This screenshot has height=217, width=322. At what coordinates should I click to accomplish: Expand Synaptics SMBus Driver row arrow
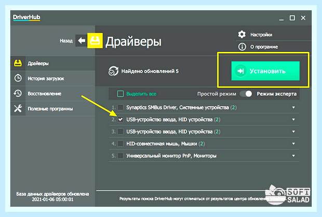tap(293, 107)
